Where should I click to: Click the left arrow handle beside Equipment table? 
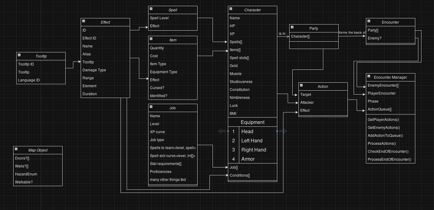(221, 131)
